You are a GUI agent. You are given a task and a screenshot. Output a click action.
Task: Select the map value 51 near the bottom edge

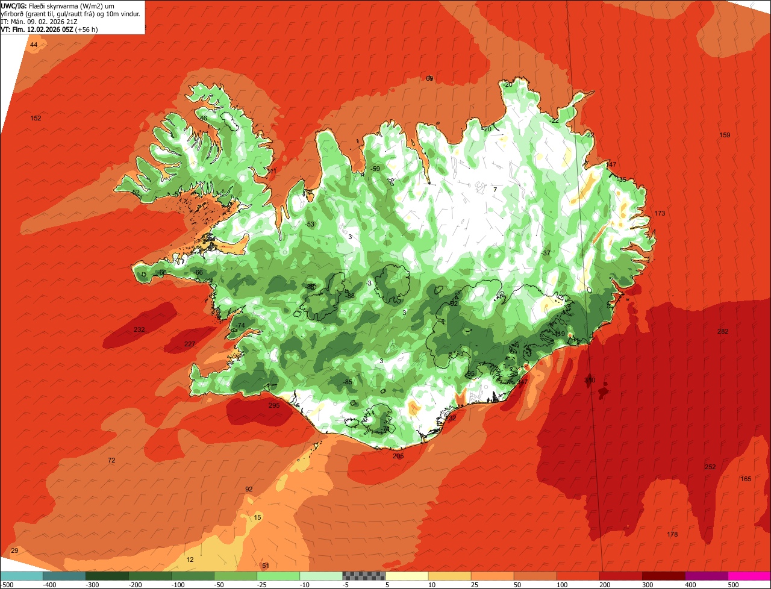tap(266, 566)
